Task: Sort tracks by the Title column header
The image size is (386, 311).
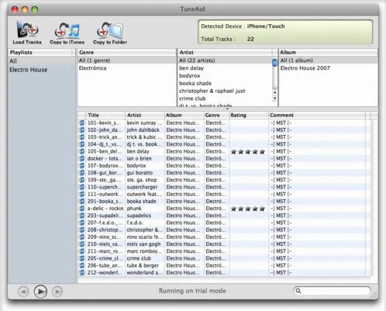Action: 105,115
